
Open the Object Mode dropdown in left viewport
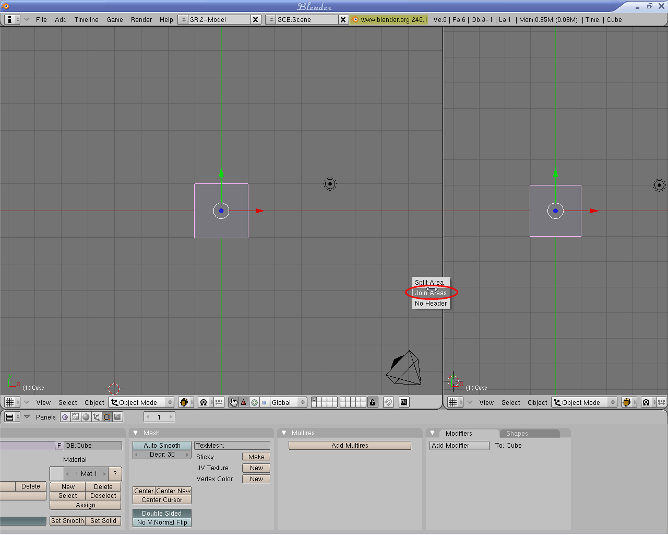pos(141,402)
